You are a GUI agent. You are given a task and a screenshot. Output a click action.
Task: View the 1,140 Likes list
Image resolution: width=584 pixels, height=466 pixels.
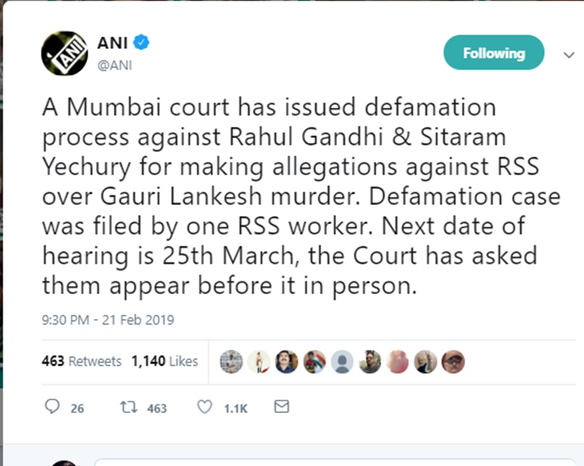(165, 361)
